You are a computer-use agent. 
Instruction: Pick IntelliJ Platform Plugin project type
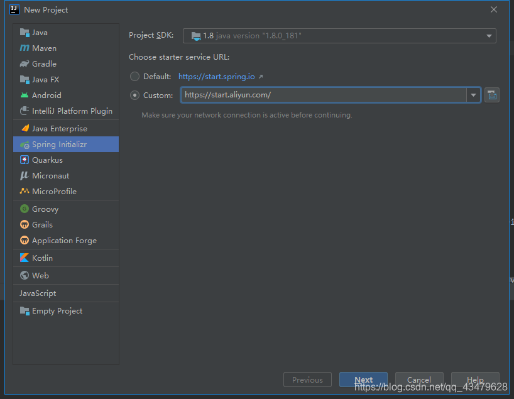66,111
